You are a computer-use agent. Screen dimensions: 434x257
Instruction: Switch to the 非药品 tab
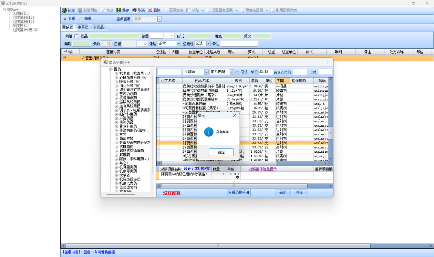(98, 27)
